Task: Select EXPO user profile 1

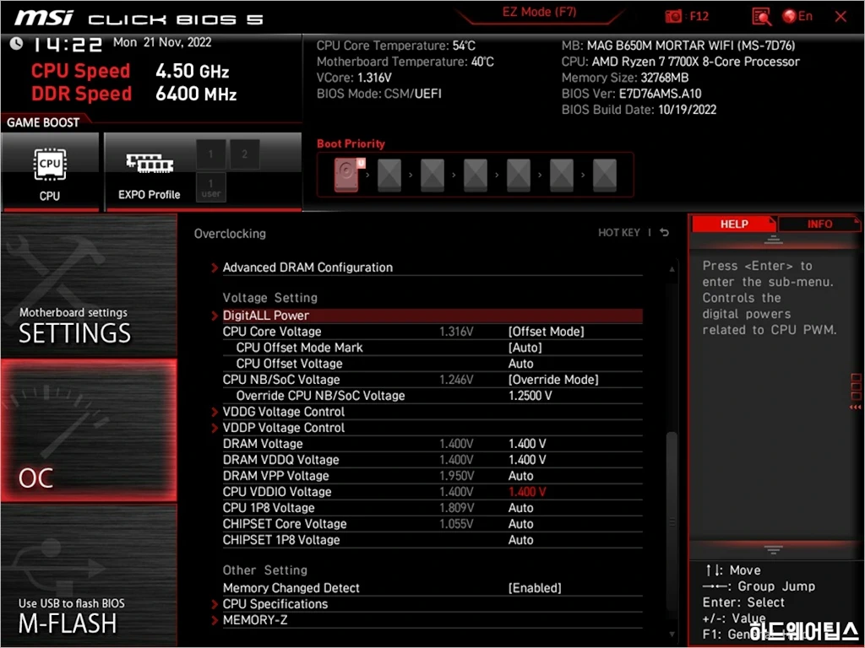Action: (x=210, y=187)
